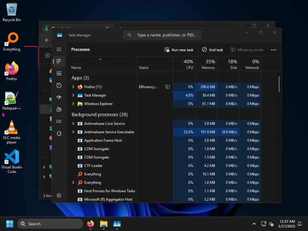The width and height of the screenshot is (308, 231).
Task: Click the Firefox process icon in Apps list
Action: pos(80,87)
